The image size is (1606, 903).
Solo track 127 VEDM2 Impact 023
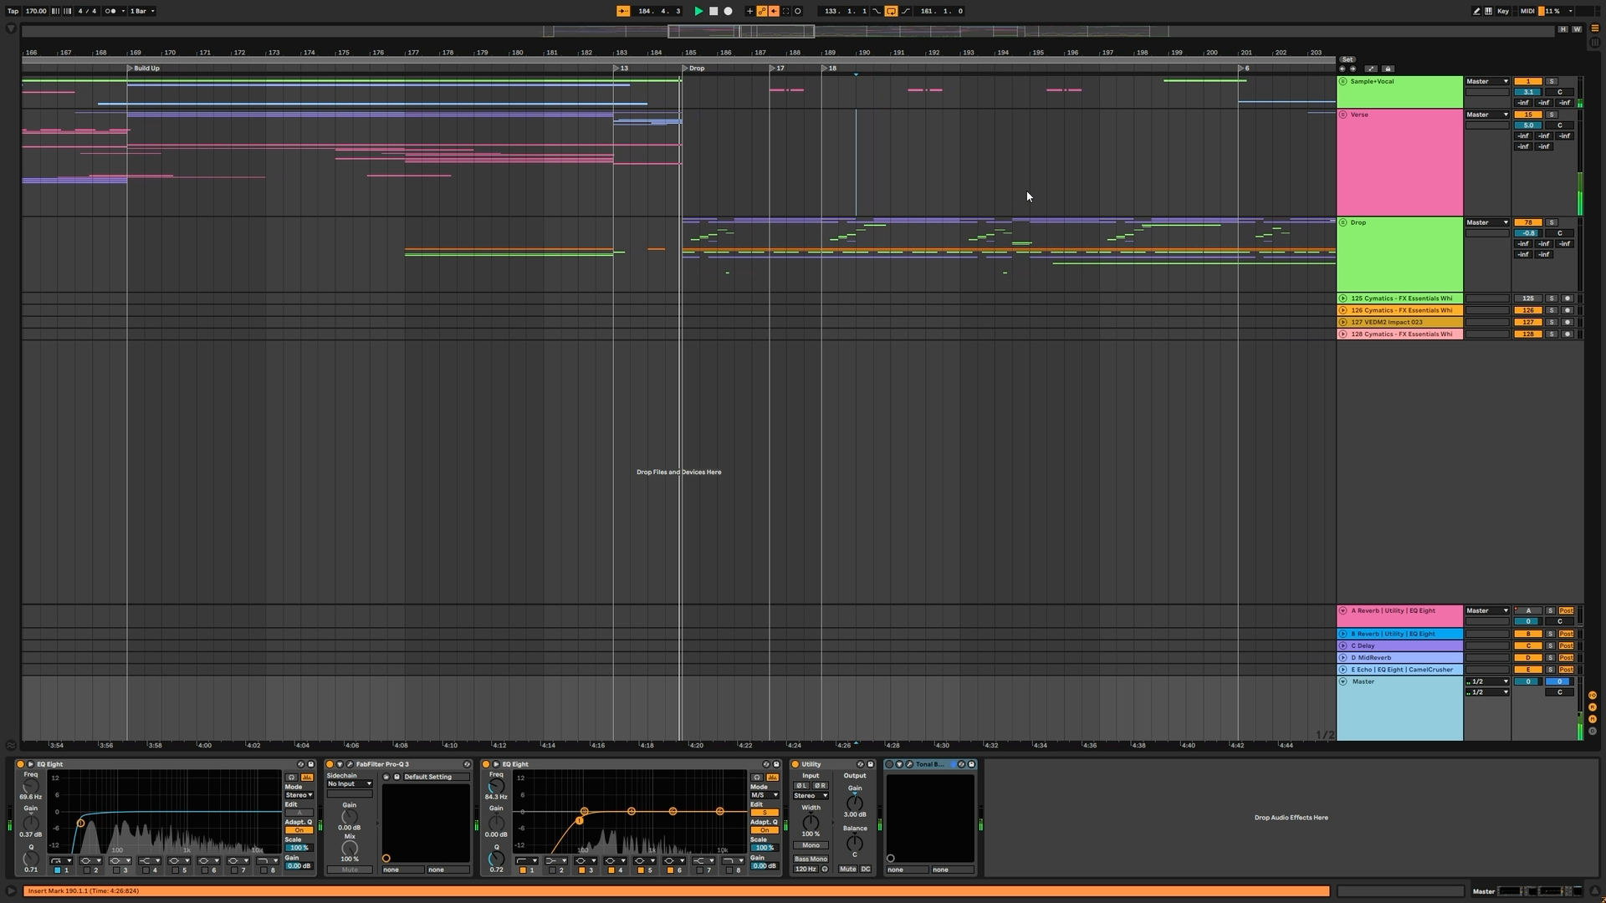pos(1551,322)
